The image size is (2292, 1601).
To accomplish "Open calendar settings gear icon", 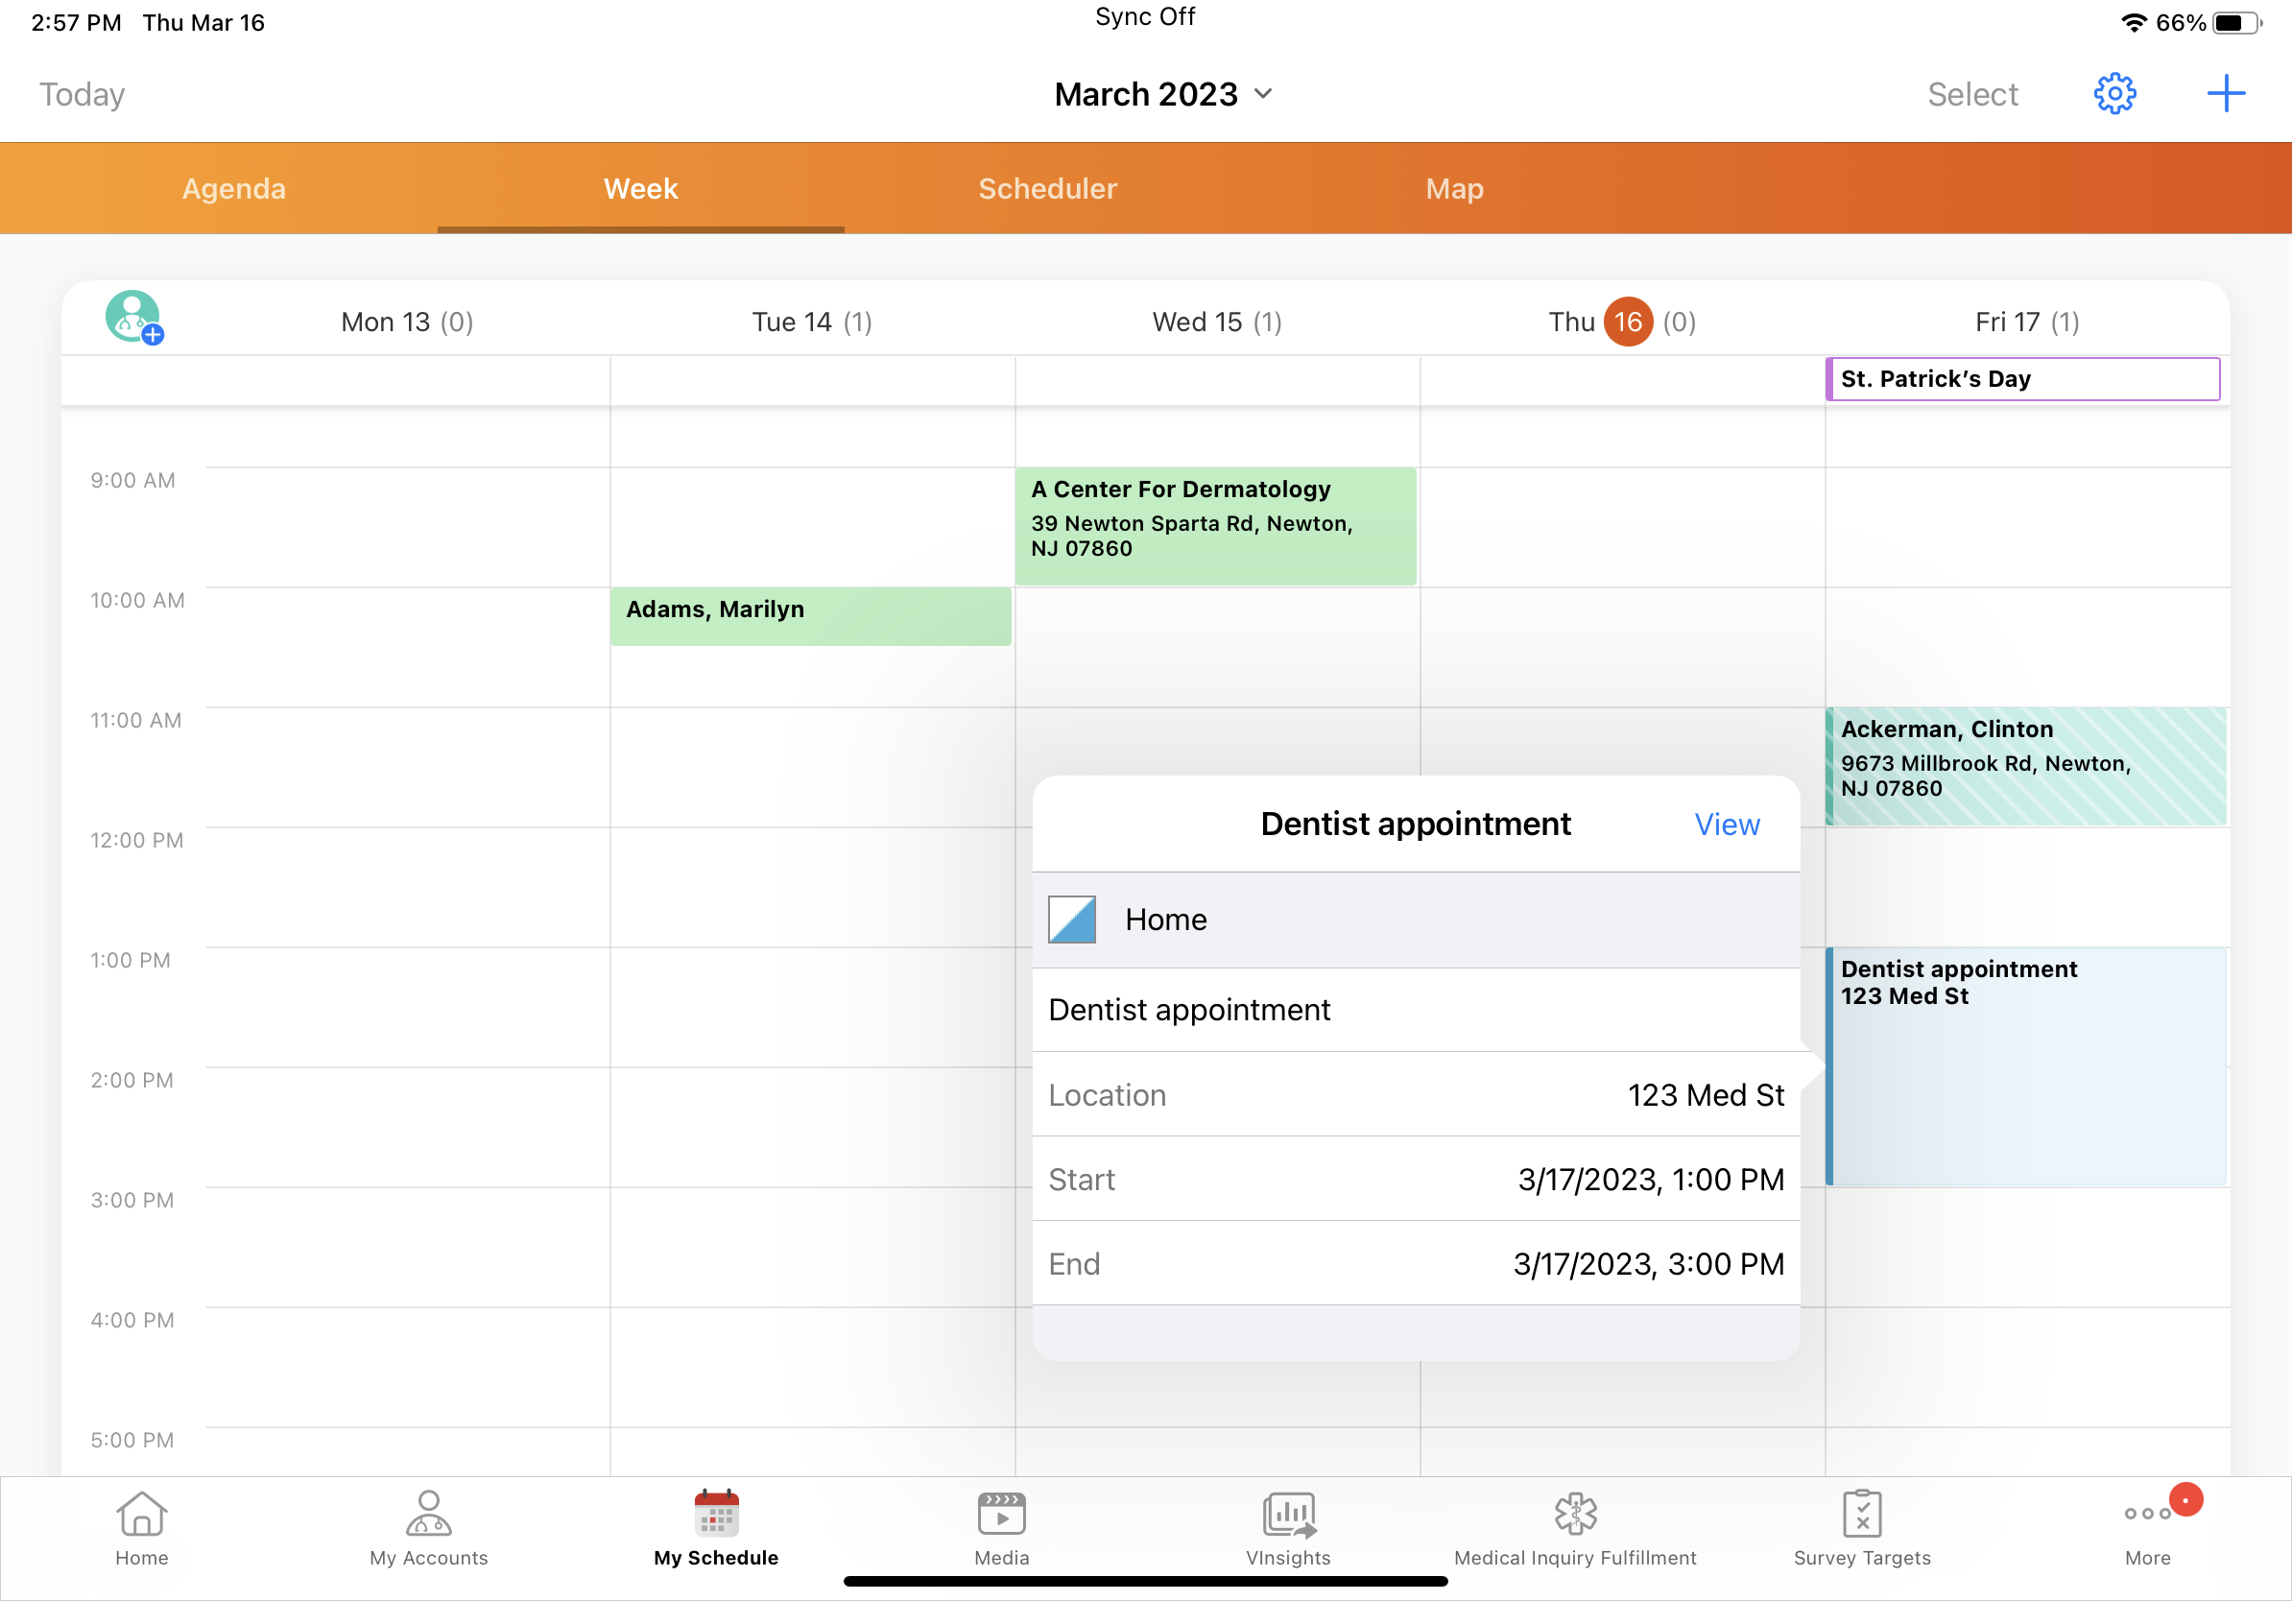I will [2113, 94].
